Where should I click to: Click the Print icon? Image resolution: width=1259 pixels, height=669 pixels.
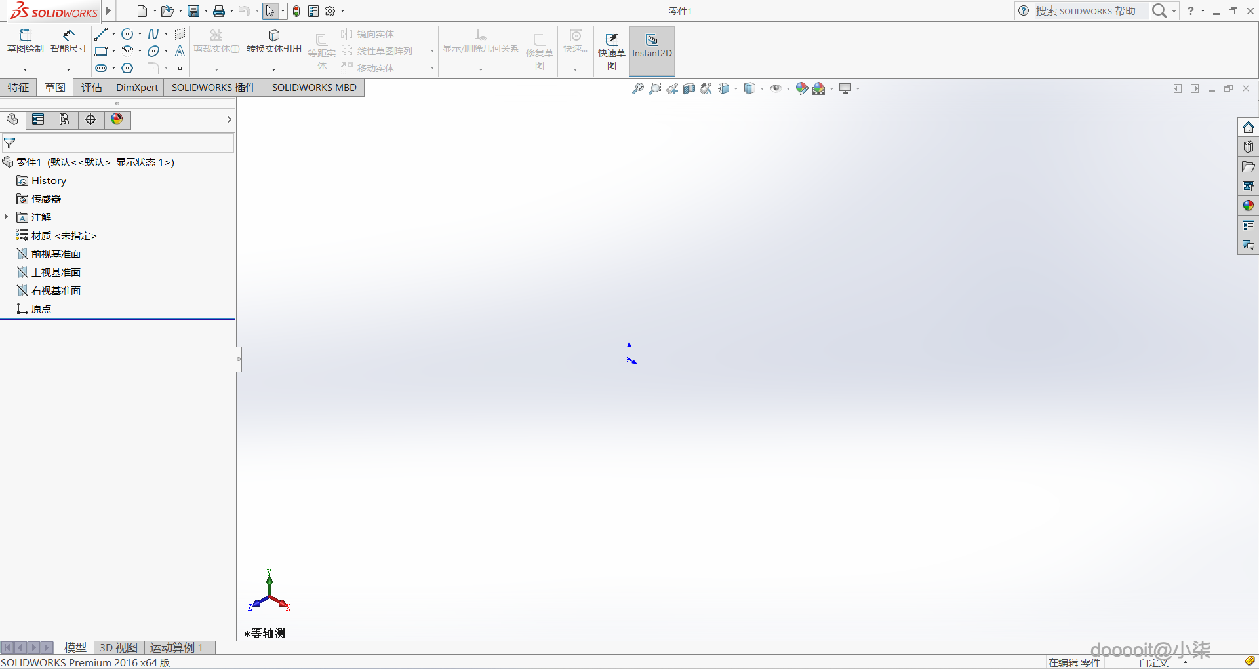click(219, 11)
